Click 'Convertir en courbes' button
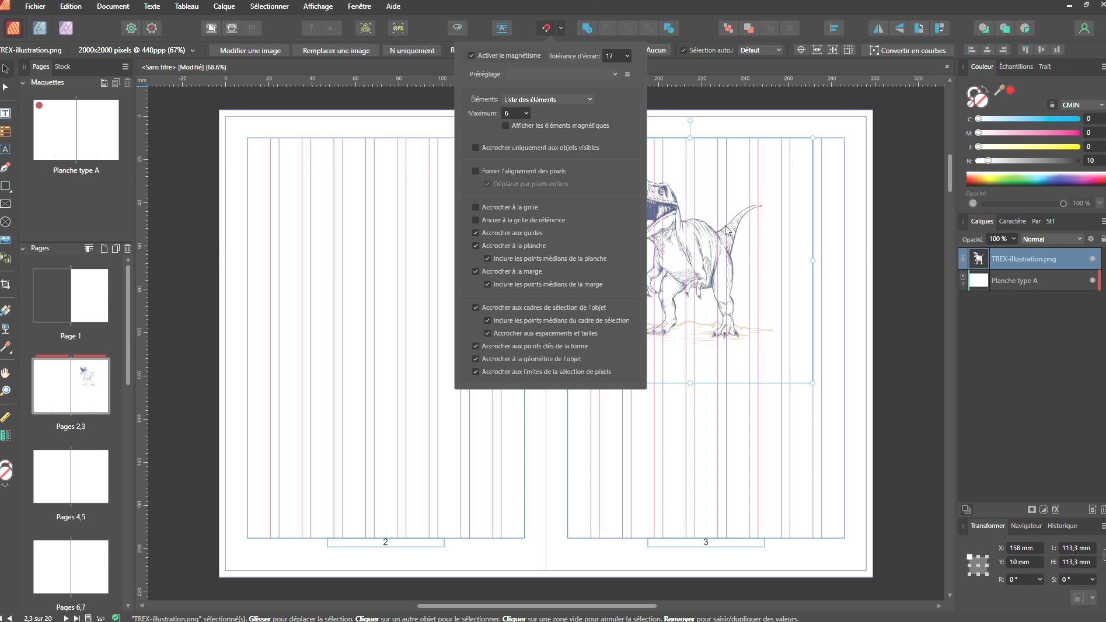 [908, 51]
